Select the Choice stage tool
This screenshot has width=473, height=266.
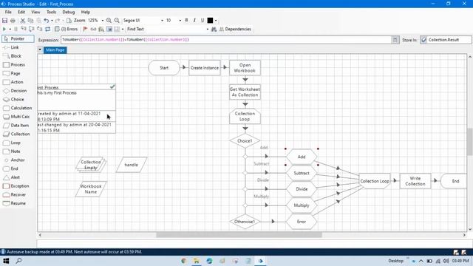pyautogui.click(x=13, y=100)
